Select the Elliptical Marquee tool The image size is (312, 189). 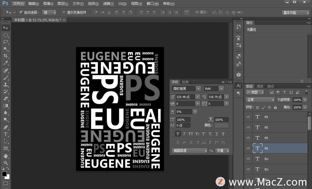[x=6, y=35]
